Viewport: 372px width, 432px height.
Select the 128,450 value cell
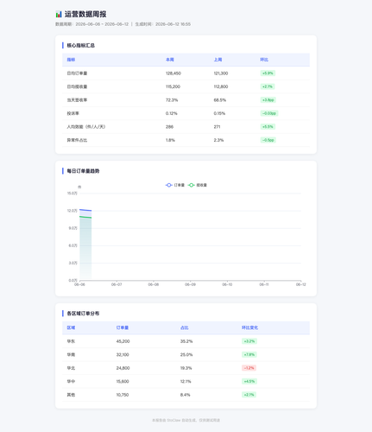tap(173, 73)
